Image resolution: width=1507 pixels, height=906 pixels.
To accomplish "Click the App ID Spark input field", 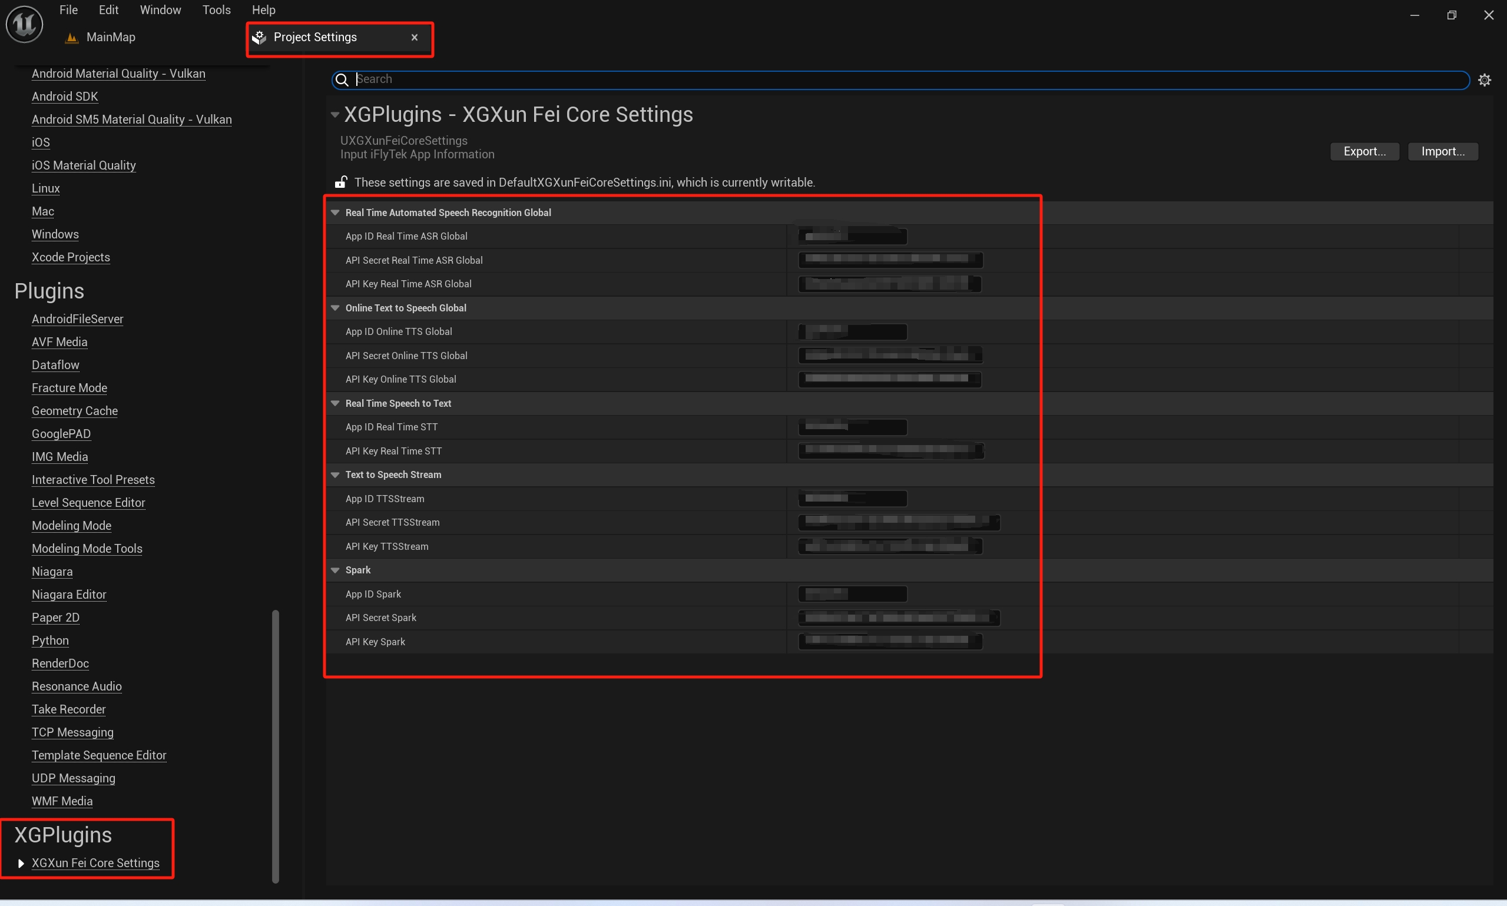I will point(852,594).
